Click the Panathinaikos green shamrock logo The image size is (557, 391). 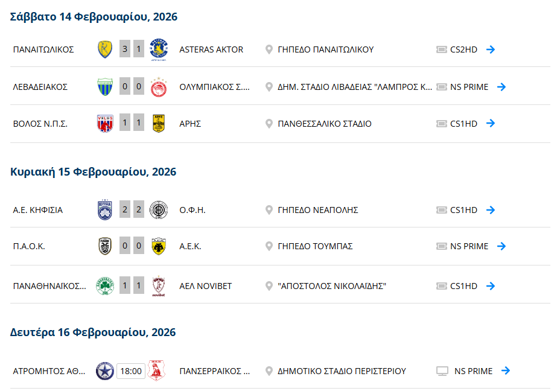pos(105,286)
